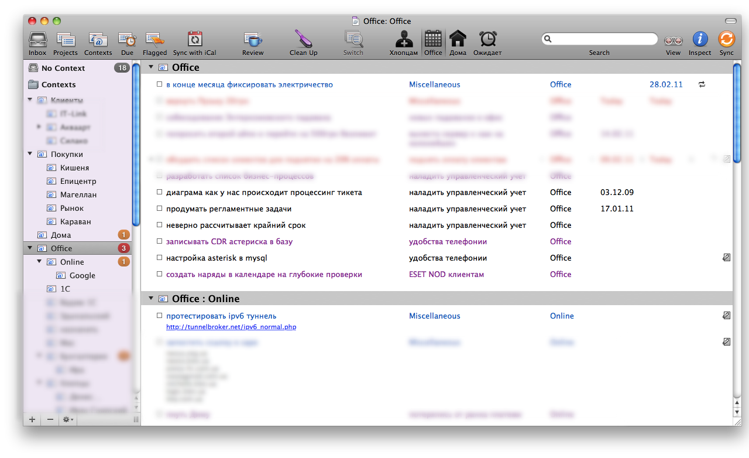Click the add context plus button
The width and height of the screenshot is (749, 458).
tap(32, 419)
